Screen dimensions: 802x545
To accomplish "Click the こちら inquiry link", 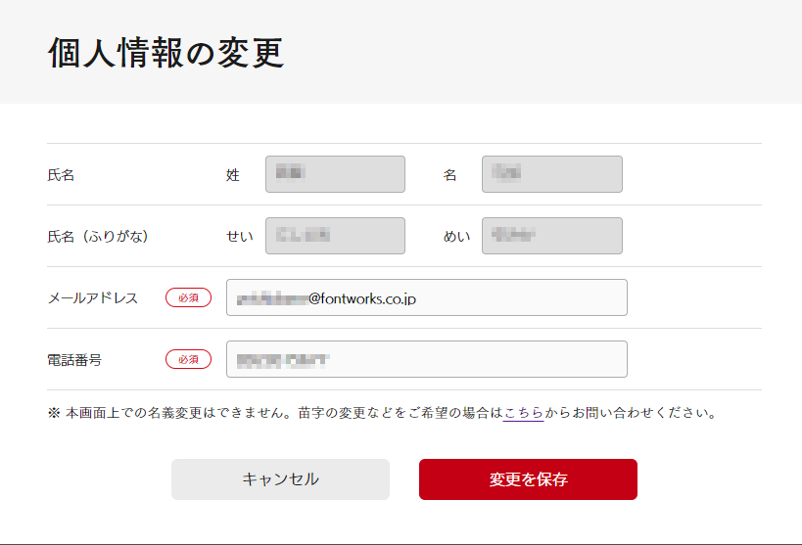I will pyautogui.click(x=523, y=413).
